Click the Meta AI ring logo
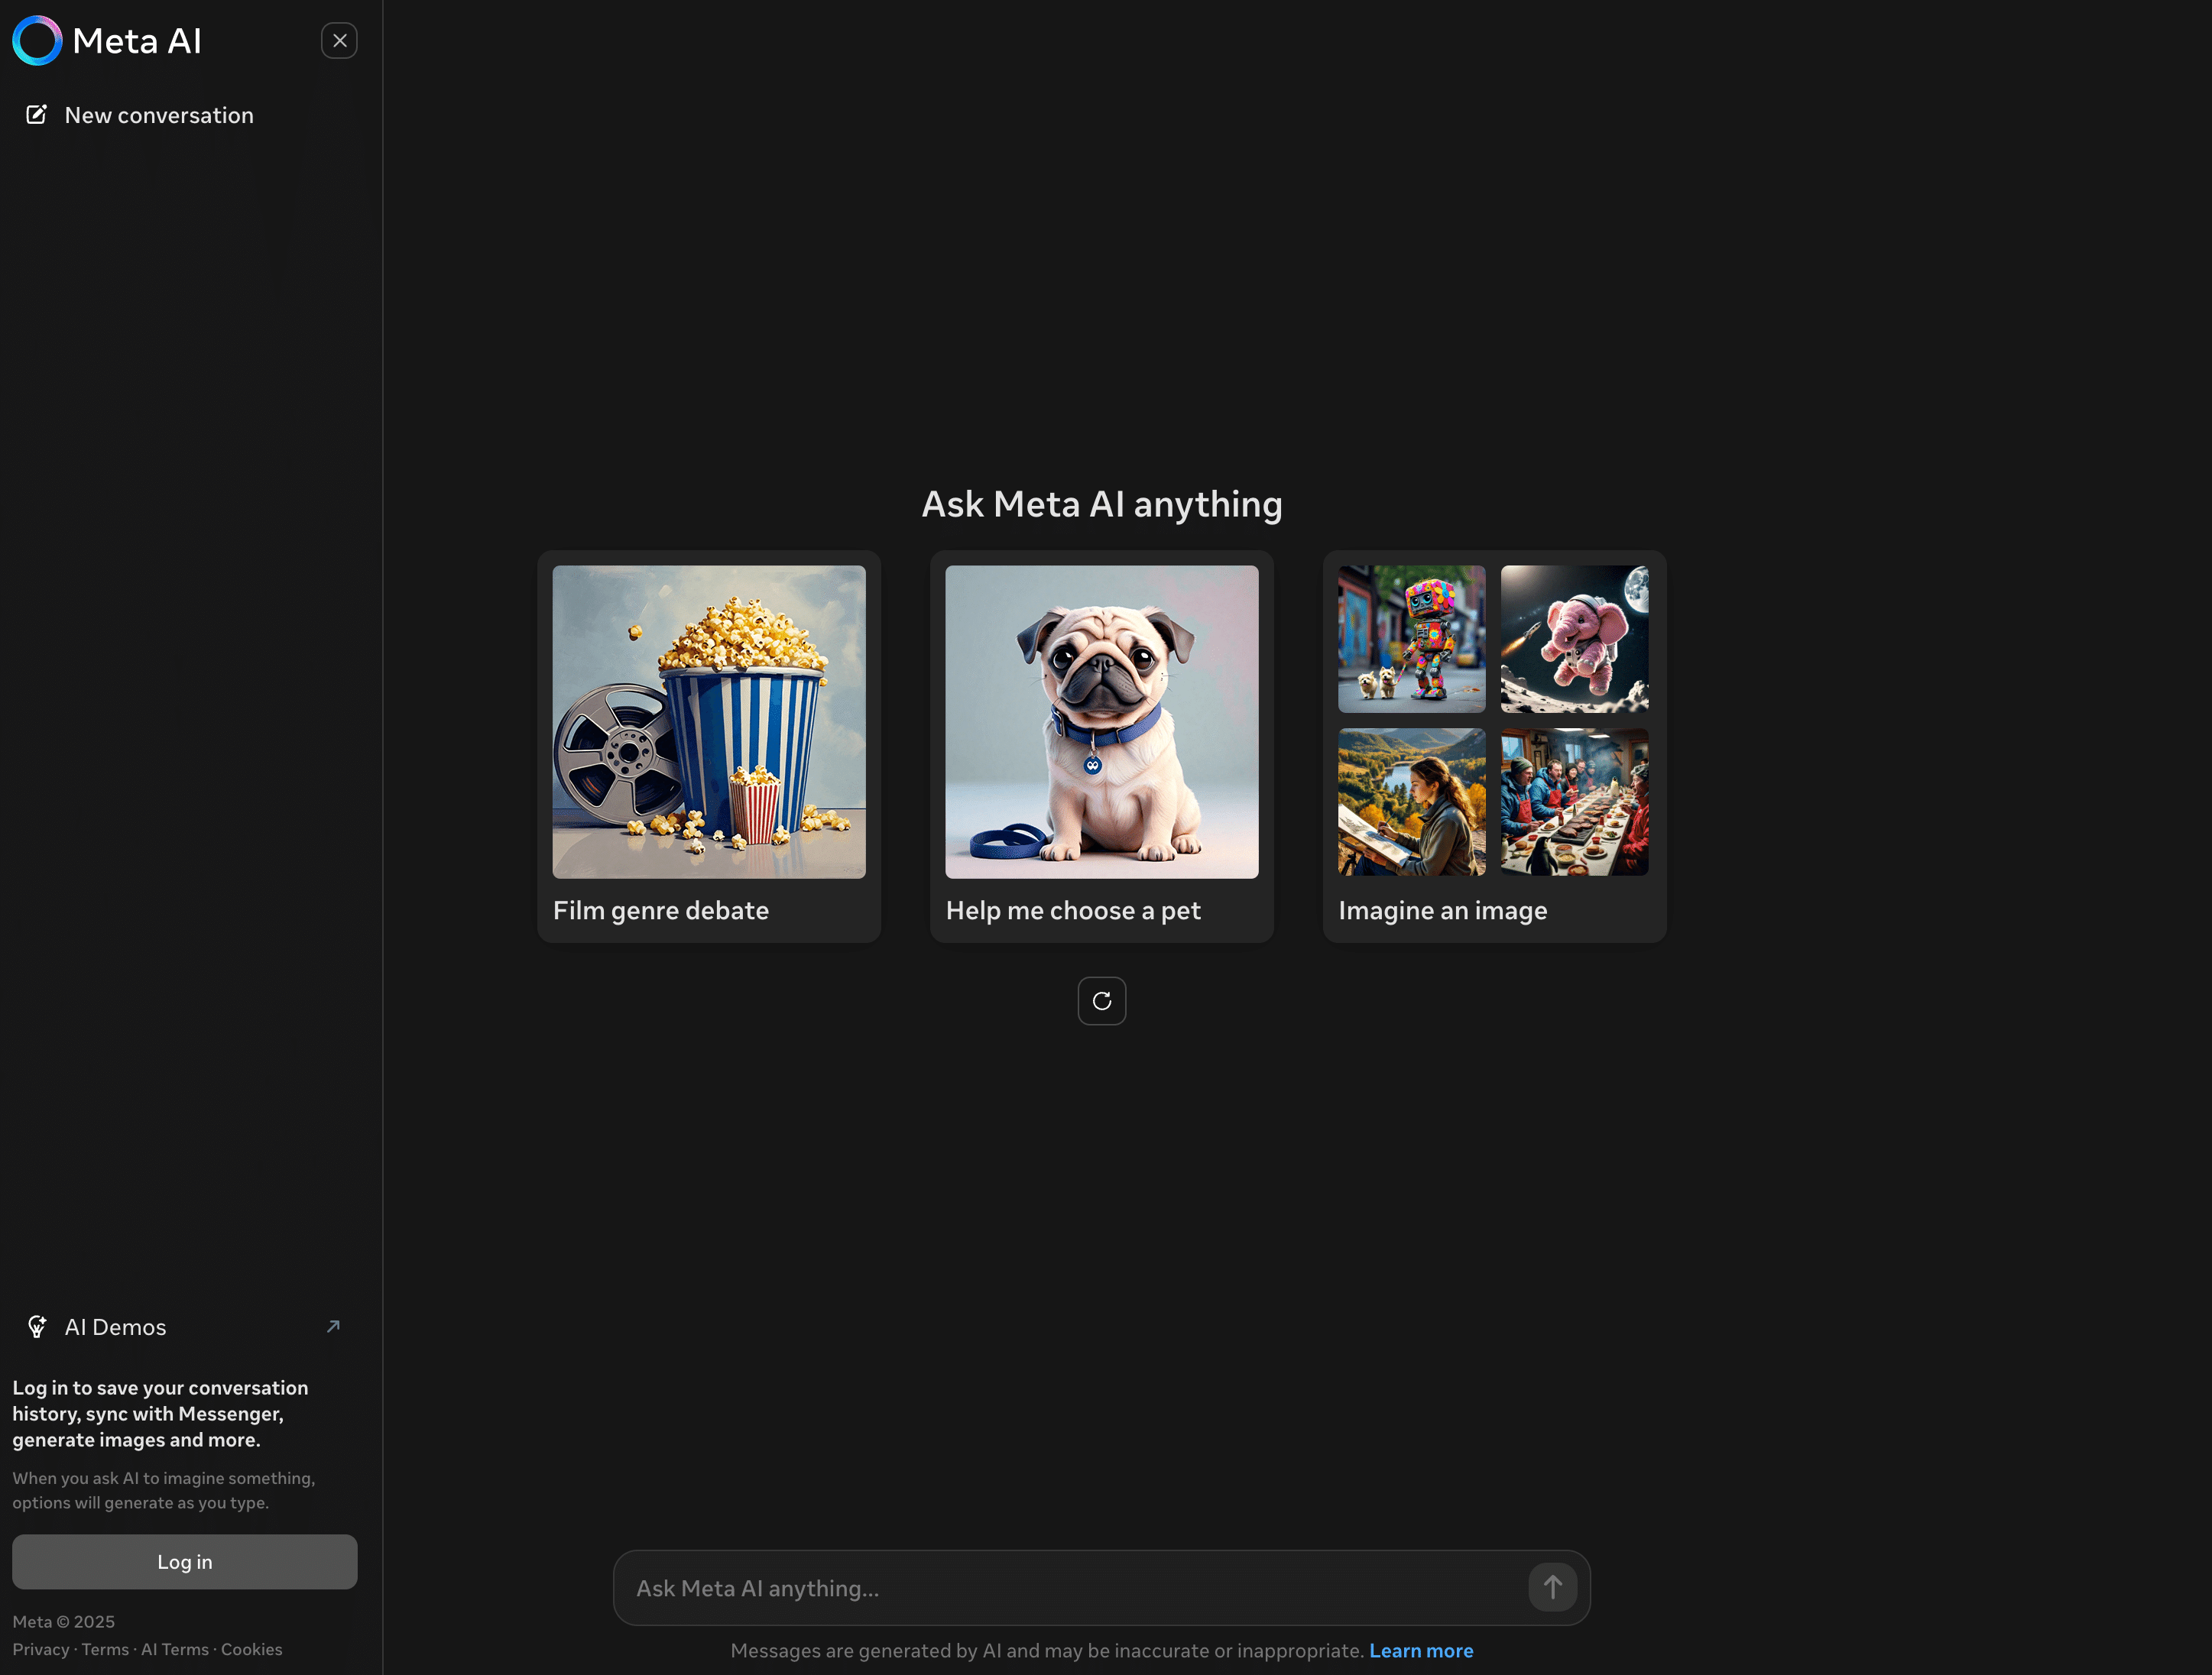The width and height of the screenshot is (2212, 1675). tap(37, 41)
